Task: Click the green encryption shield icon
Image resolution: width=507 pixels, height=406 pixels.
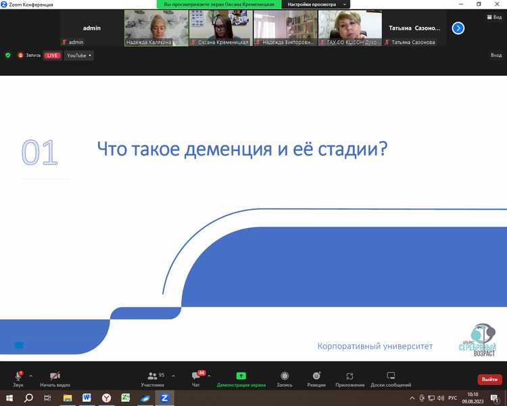Action: click(8, 55)
